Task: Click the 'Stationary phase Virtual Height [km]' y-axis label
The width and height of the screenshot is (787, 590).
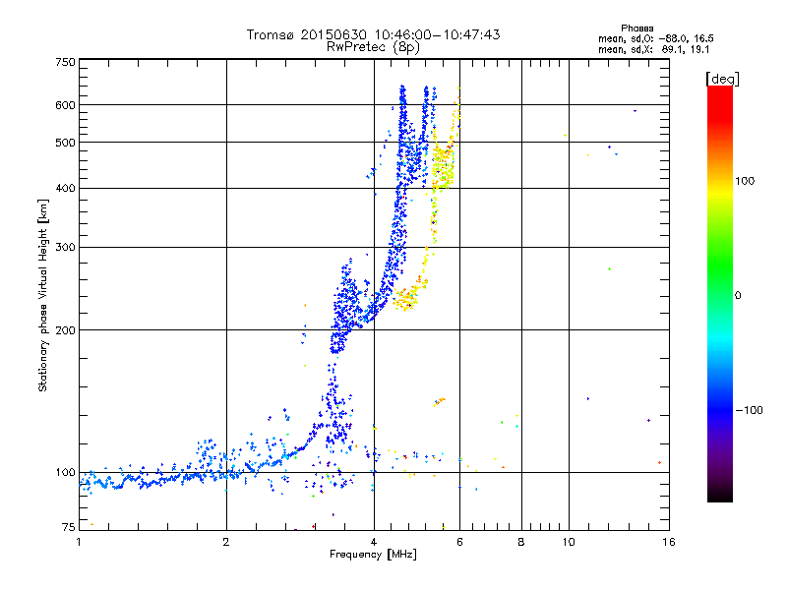Action: point(43,295)
